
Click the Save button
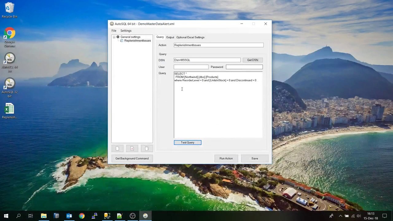click(255, 158)
